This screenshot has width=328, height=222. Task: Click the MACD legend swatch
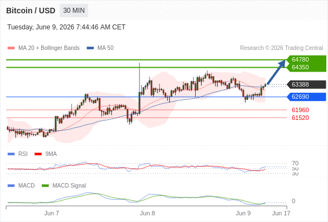click(11, 186)
